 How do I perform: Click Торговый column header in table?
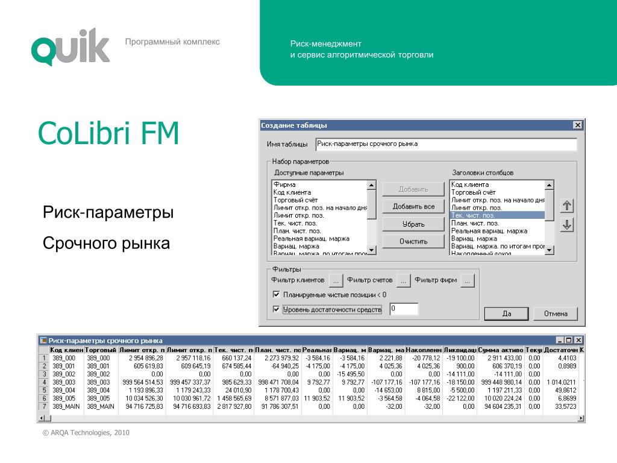pos(101,350)
